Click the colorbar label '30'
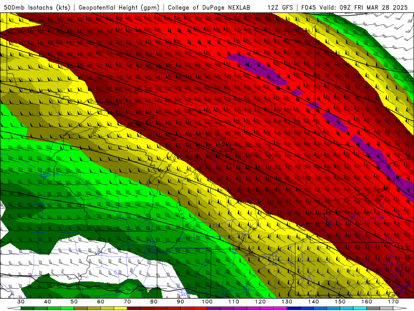The width and height of the screenshot is (414, 311). tap(21, 302)
